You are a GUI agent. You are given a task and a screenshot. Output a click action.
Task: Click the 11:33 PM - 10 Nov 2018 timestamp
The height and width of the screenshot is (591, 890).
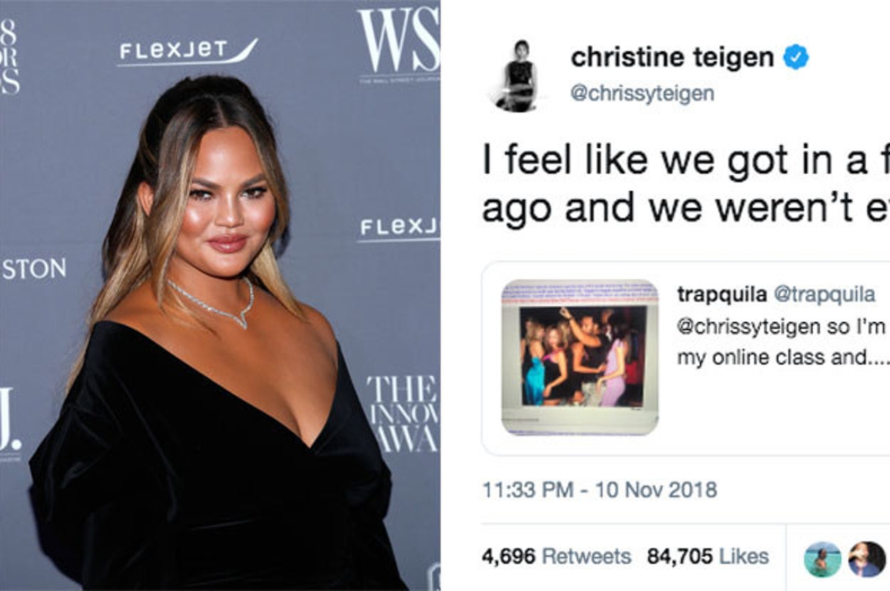coord(600,490)
